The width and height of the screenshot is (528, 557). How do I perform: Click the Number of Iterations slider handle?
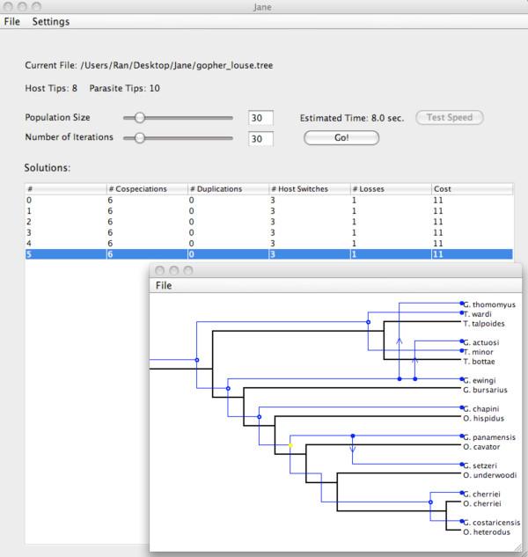(x=139, y=137)
